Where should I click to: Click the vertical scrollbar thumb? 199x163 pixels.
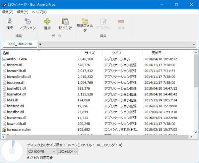click(x=196, y=71)
